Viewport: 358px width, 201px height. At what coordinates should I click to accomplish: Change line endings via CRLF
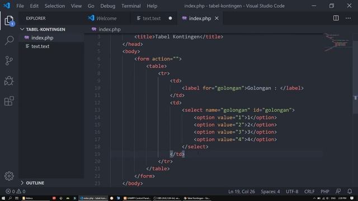(309, 192)
